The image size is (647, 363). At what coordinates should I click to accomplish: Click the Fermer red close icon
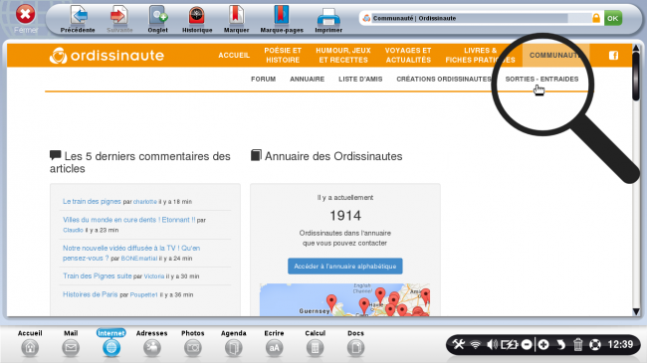click(25, 15)
